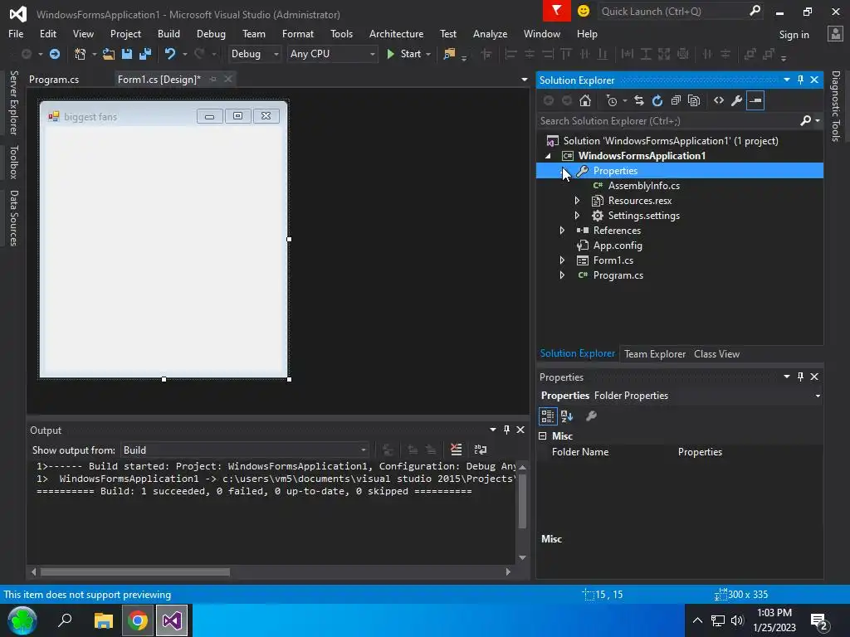Image resolution: width=850 pixels, height=637 pixels.
Task: Click the Start debugging button
Action: [404, 54]
